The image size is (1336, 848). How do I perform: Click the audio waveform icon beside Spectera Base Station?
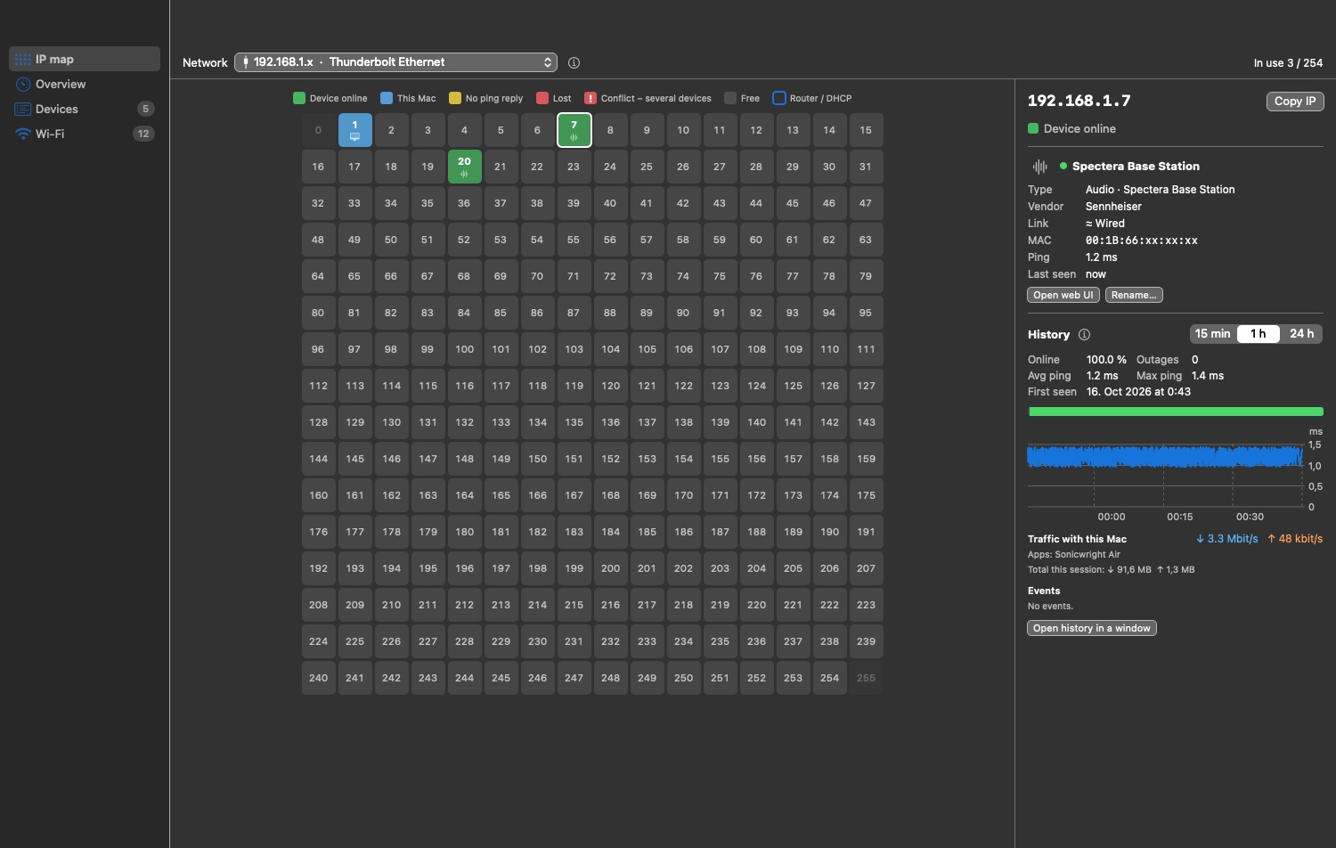[1039, 167]
